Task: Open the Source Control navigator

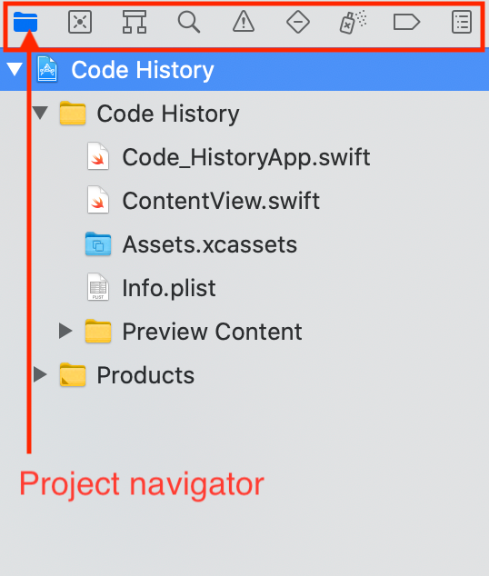Action: [80, 22]
